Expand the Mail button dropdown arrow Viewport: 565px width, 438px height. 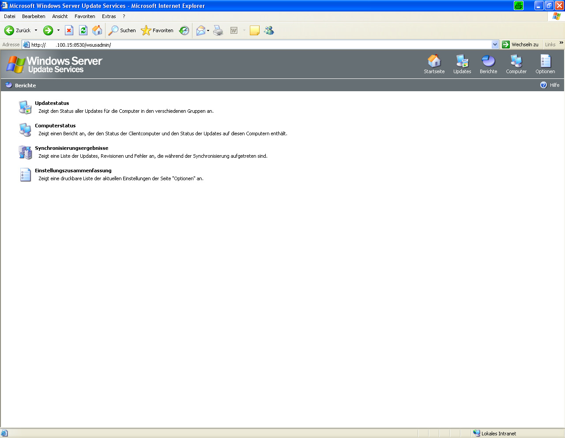tap(208, 30)
